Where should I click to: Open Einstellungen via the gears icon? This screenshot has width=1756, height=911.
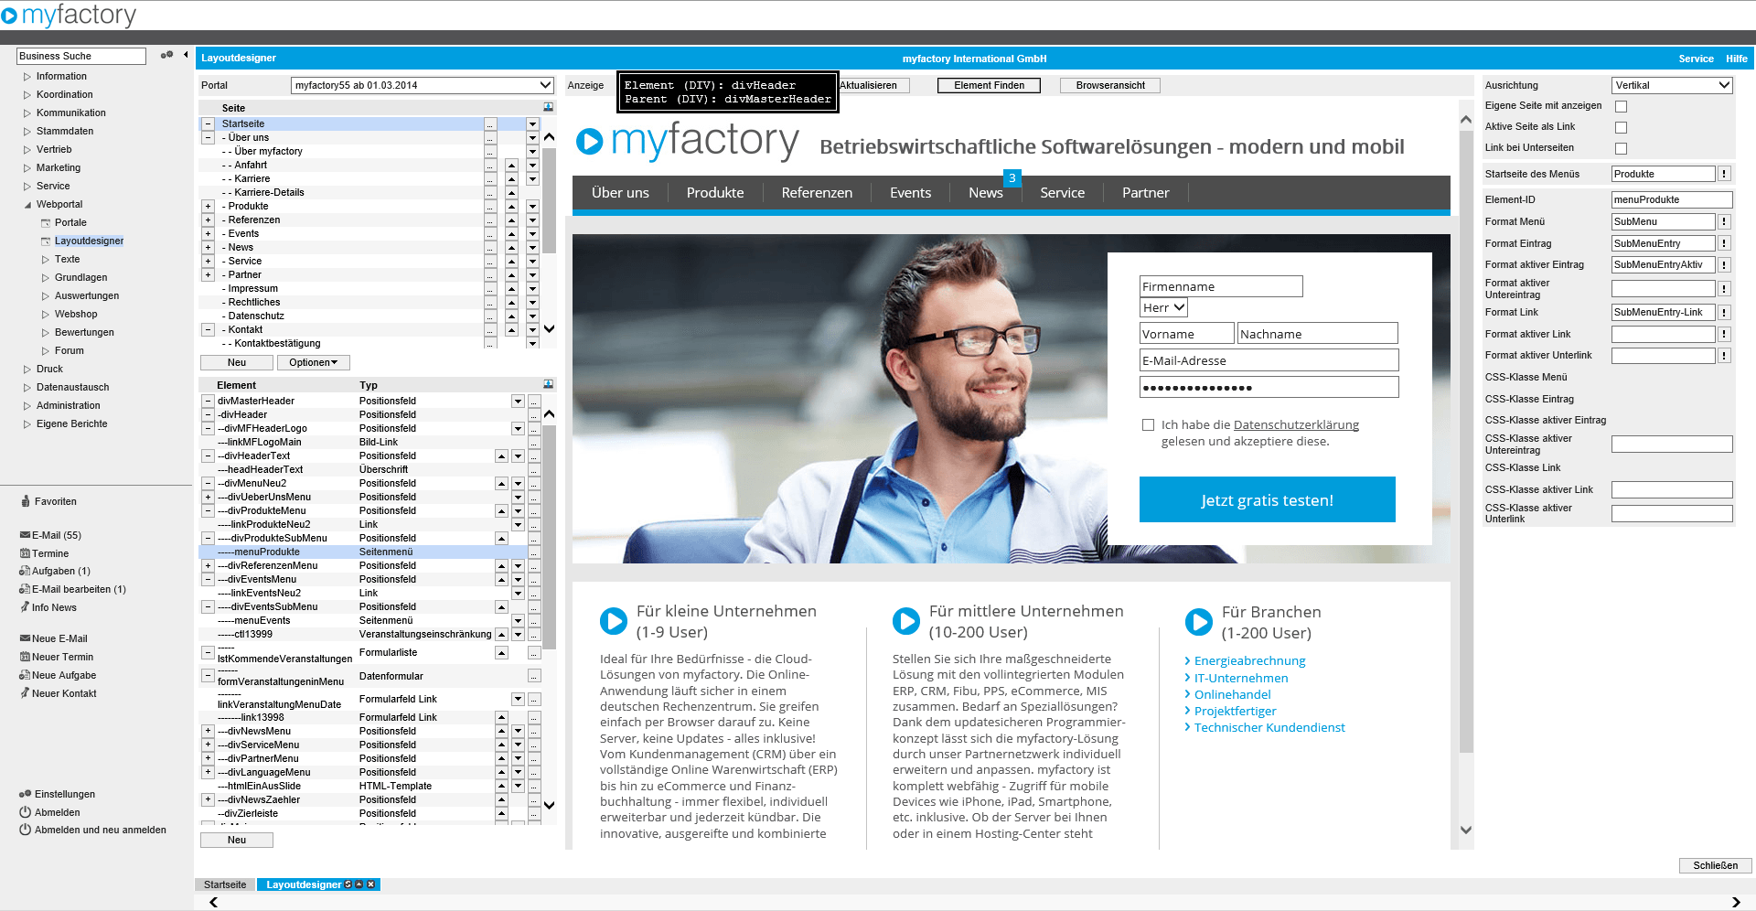(26, 794)
